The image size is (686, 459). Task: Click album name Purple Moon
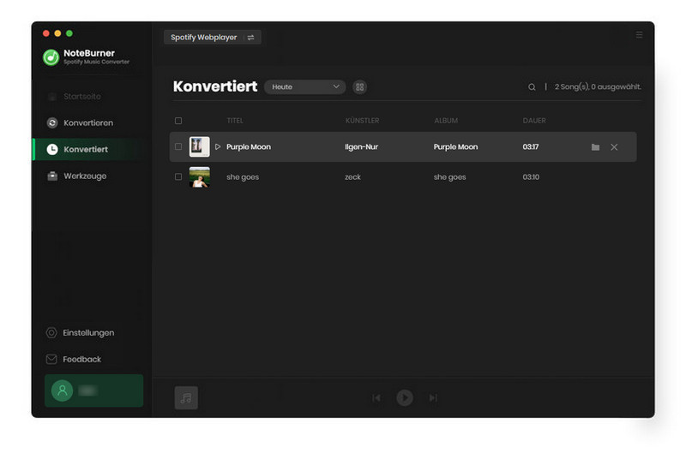coord(455,146)
